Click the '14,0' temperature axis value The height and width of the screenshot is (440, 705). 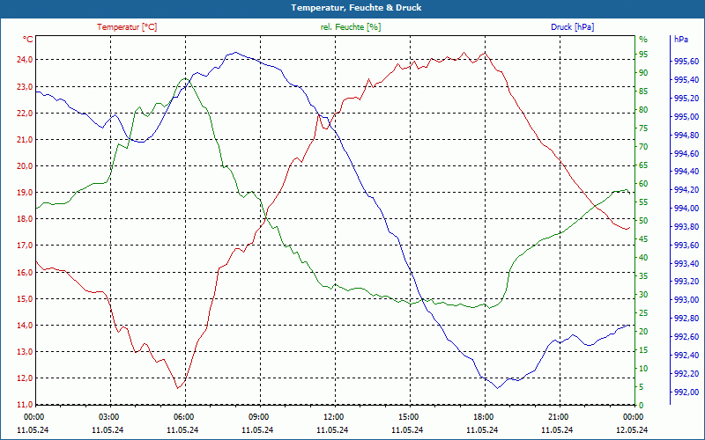(x=25, y=326)
